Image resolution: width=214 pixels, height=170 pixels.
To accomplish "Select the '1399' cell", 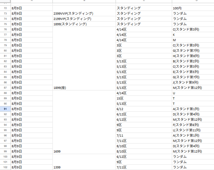I will (x=84, y=162).
